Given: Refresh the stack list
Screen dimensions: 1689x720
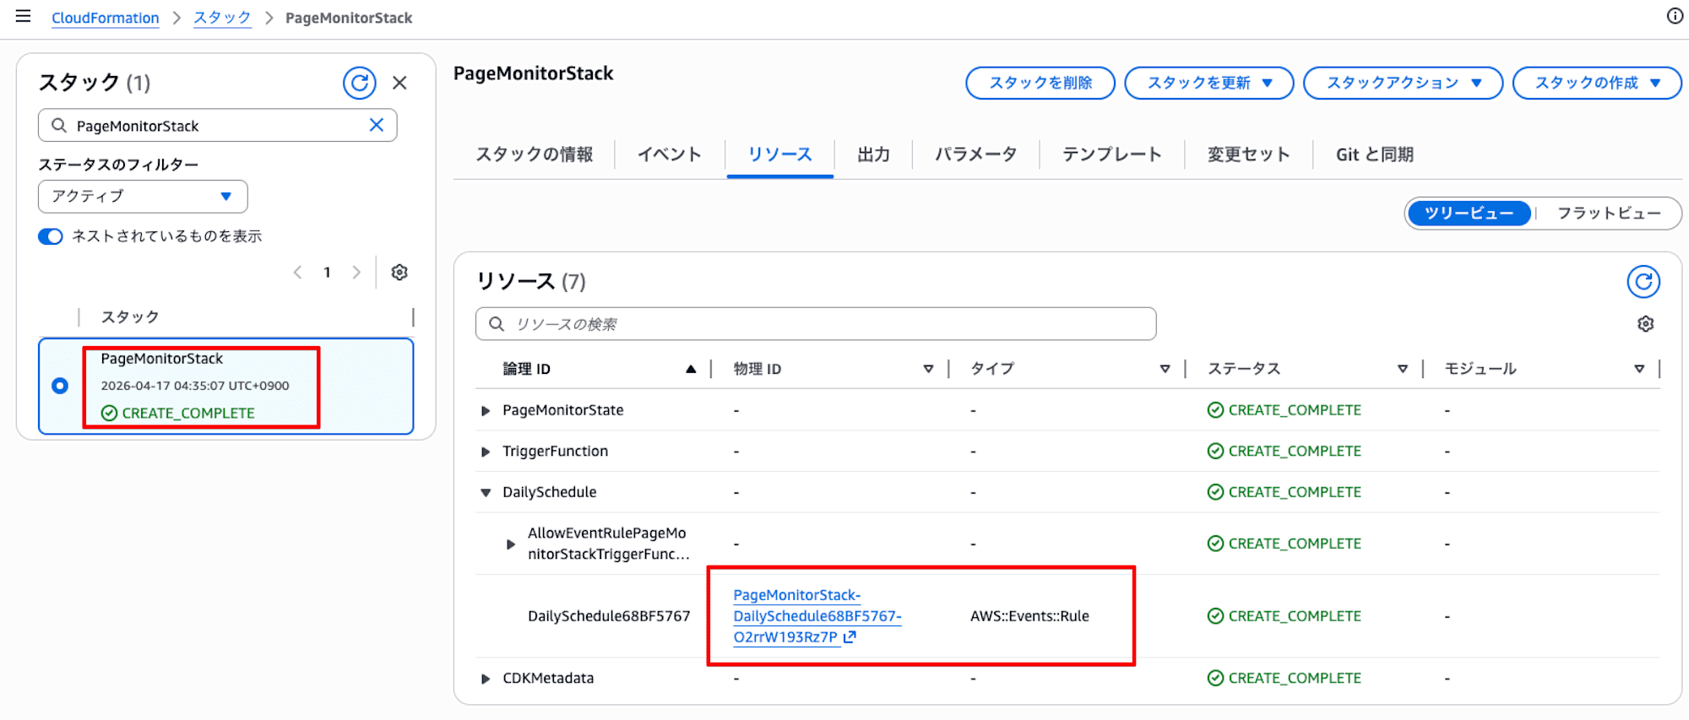Looking at the screenshot, I should tap(359, 83).
